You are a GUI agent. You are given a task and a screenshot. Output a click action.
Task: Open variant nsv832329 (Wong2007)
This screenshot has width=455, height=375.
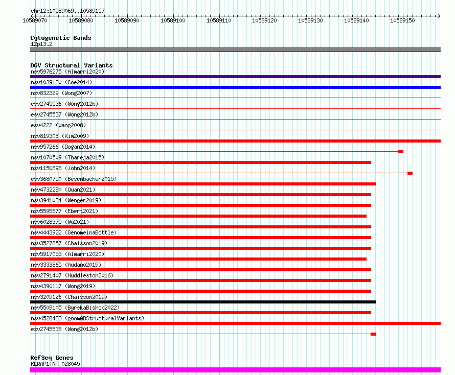point(61,93)
